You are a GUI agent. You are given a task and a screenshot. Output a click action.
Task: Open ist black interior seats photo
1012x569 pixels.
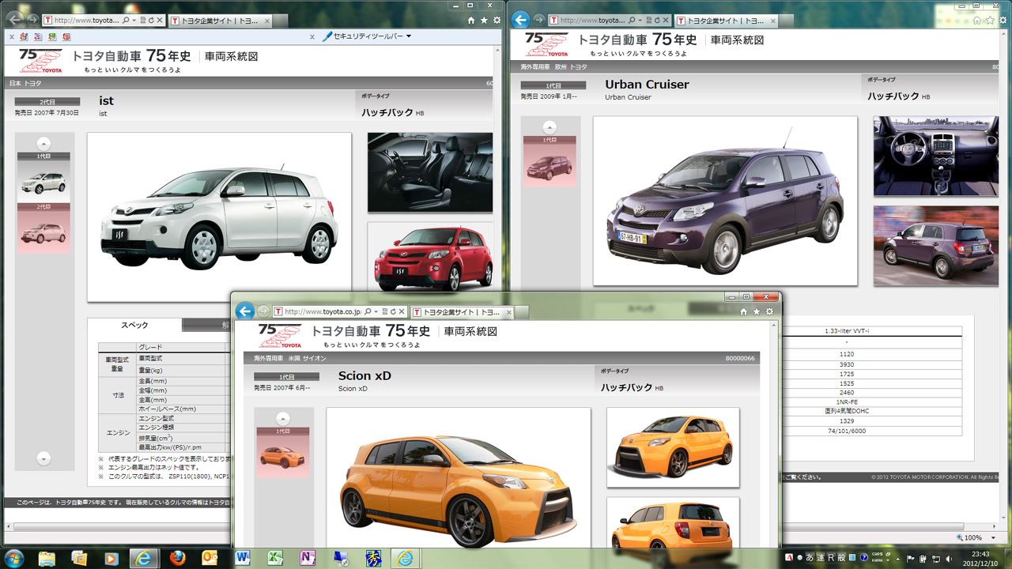coord(430,172)
